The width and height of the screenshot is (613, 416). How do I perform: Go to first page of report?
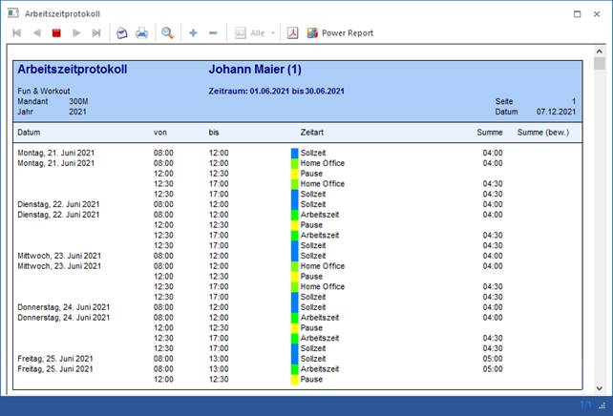[16, 32]
